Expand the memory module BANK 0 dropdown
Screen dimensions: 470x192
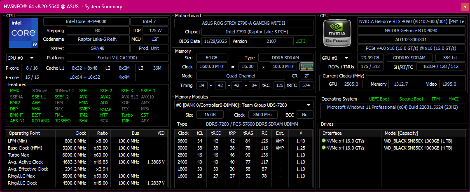coord(244,105)
